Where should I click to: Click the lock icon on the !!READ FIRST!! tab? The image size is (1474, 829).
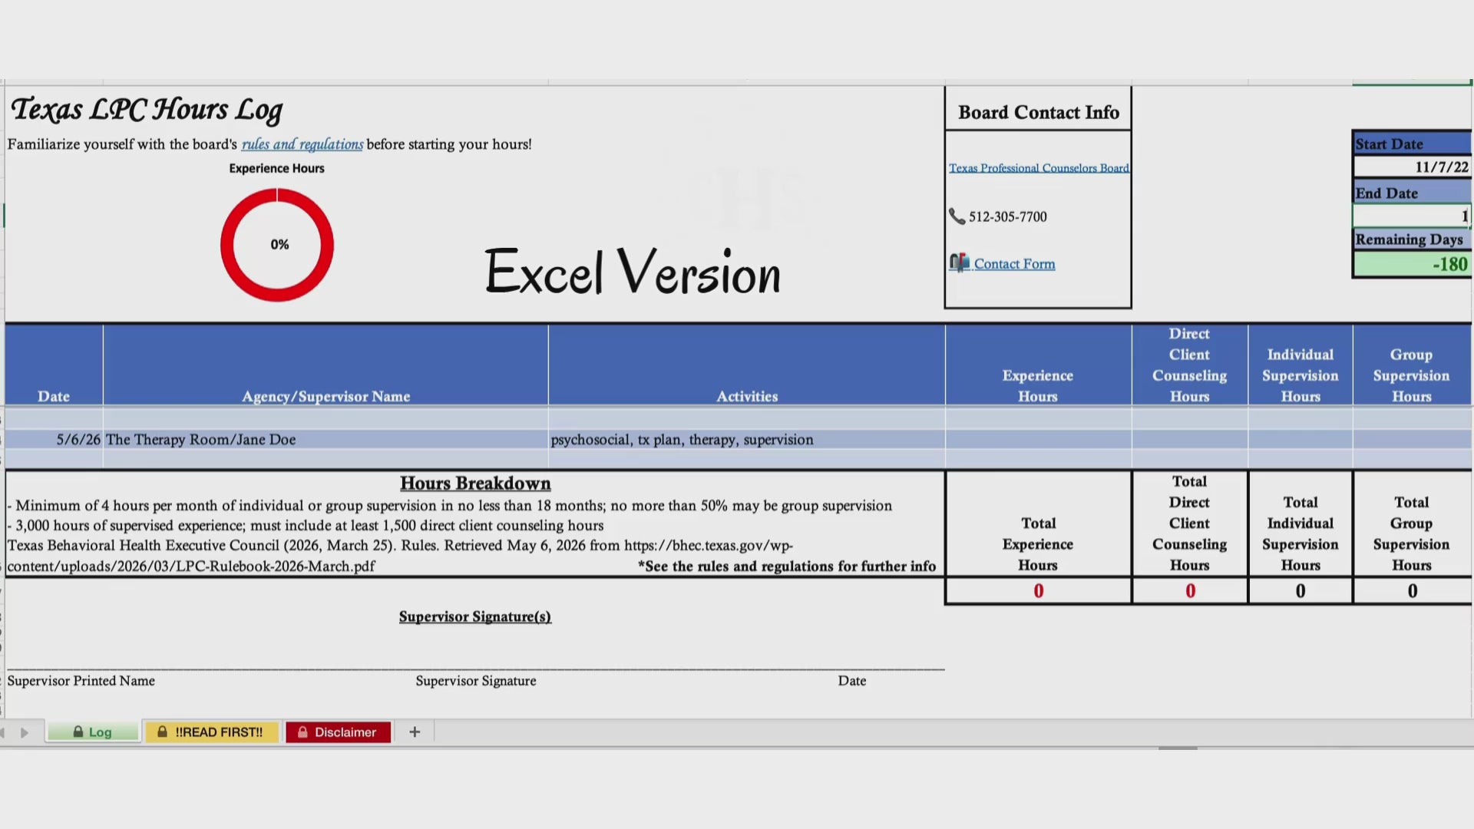coord(162,732)
